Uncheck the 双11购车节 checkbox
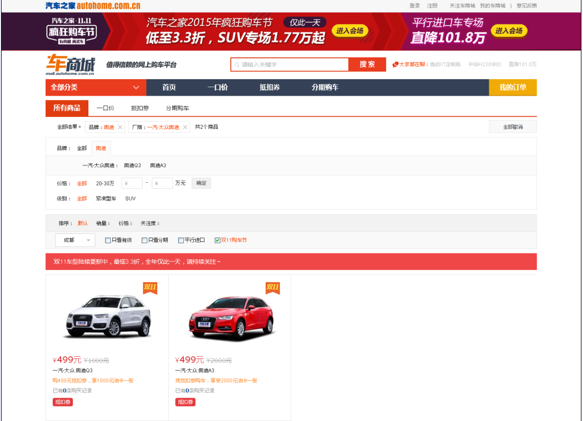583x421 pixels. [x=217, y=240]
